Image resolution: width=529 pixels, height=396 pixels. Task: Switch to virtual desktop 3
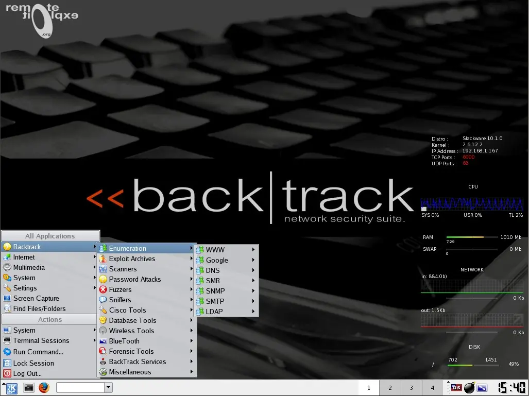coord(411,388)
